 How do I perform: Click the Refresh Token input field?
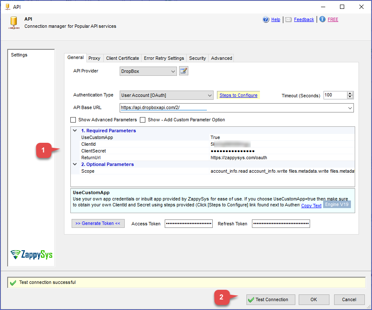coord(281,224)
